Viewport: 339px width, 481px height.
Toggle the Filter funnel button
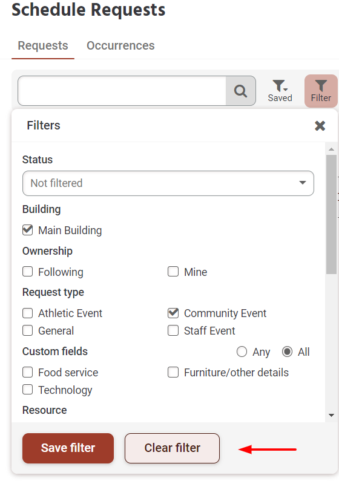321,91
